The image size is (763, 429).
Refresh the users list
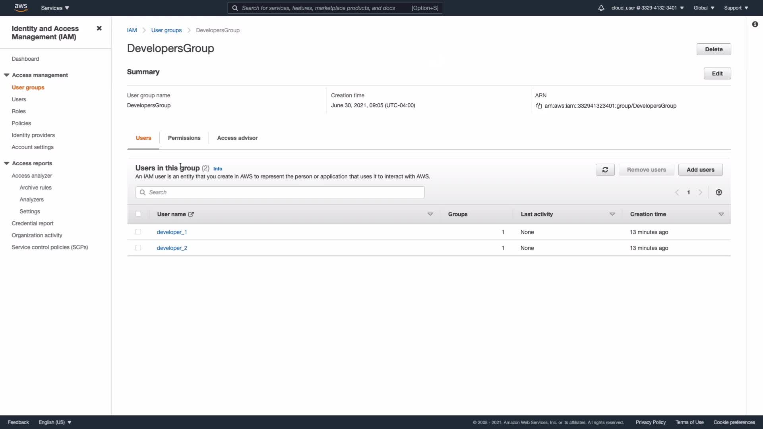click(605, 170)
